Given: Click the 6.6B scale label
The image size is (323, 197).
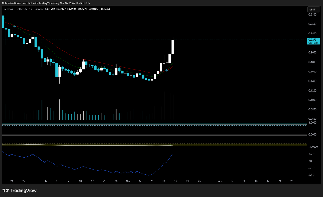Looking at the screenshot, I should coord(311,175).
